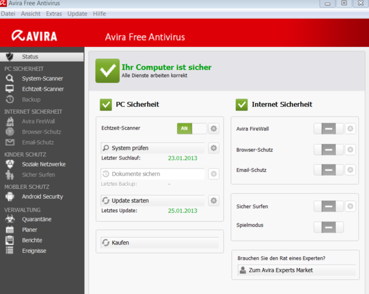
Task: Click the Android Security robot icon
Action: tap(9, 196)
